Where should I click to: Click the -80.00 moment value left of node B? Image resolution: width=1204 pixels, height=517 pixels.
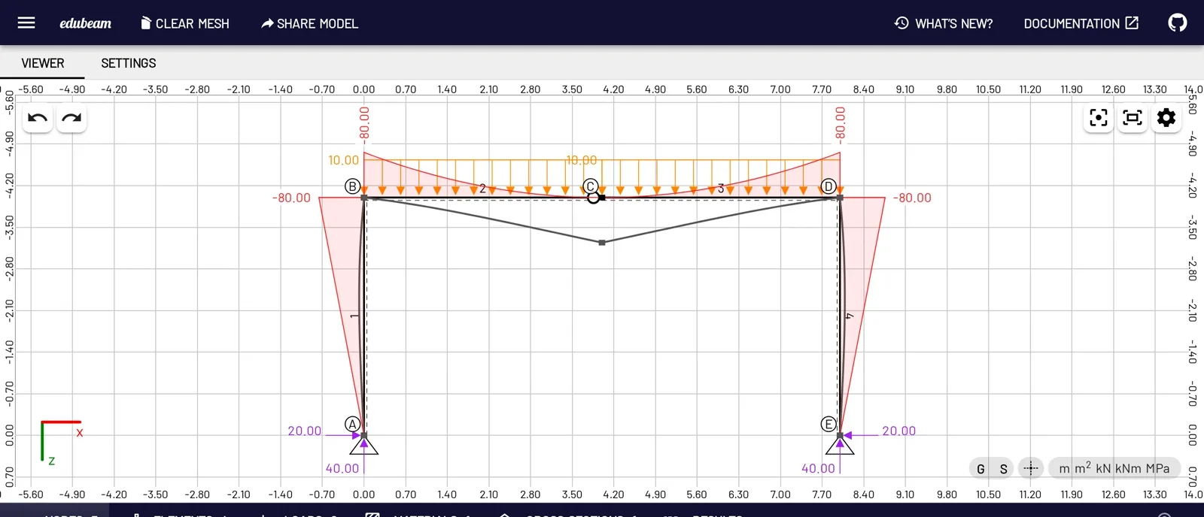coord(291,198)
